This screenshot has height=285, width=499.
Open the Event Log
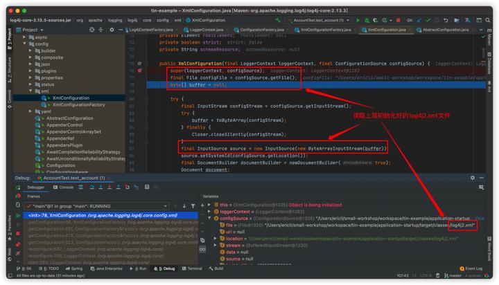pos(471,268)
